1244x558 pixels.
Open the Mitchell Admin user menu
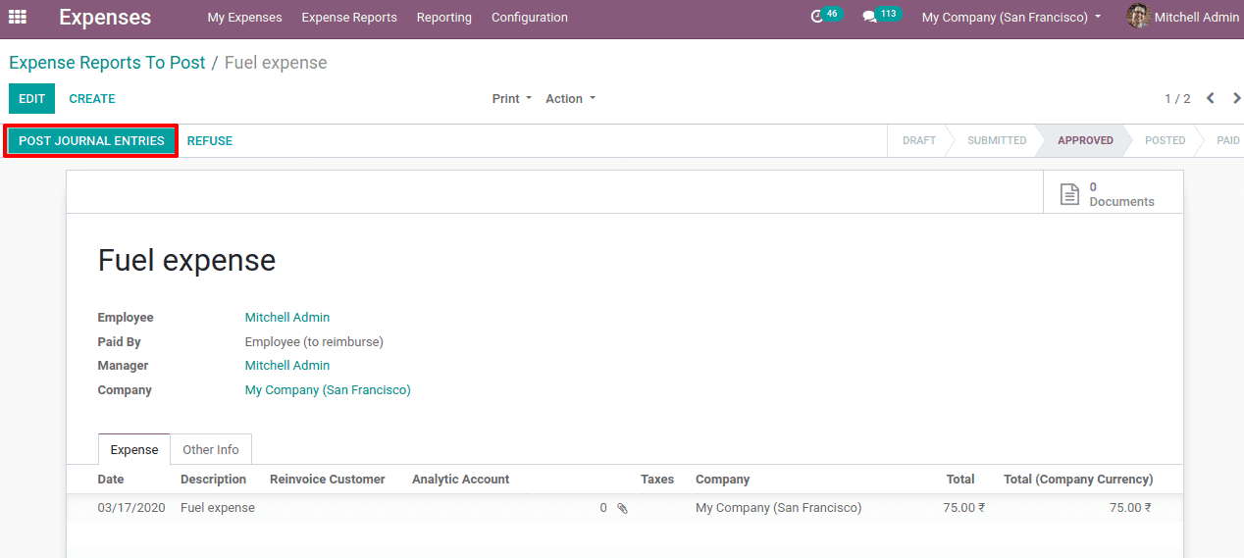[1183, 18]
